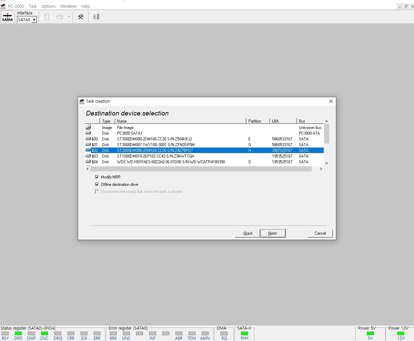Screen dimensions: 414x341
Task: Click the $00 drive icon
Action: click(88, 139)
